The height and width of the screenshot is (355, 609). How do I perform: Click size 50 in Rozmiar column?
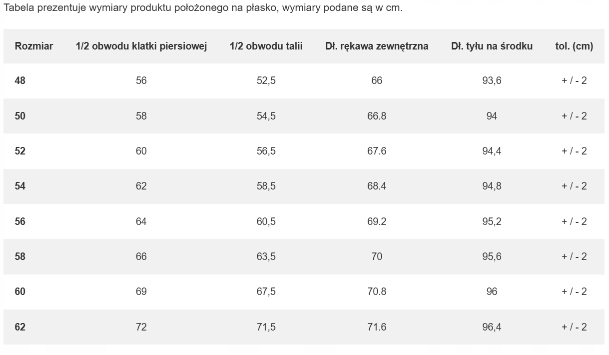20,116
